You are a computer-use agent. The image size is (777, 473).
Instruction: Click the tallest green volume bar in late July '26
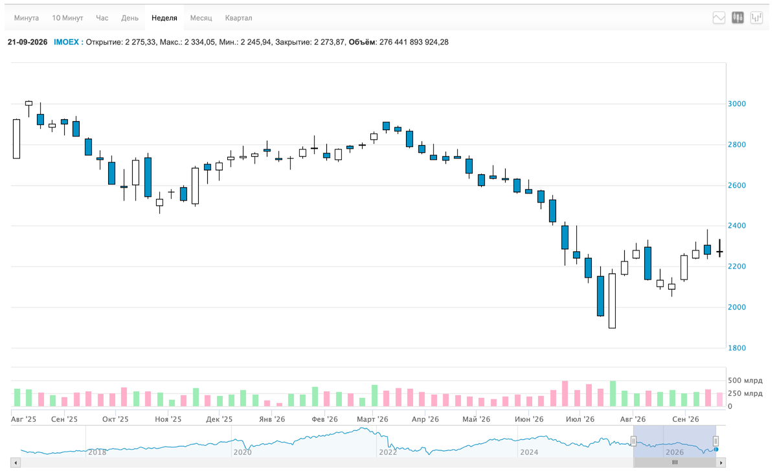point(613,393)
